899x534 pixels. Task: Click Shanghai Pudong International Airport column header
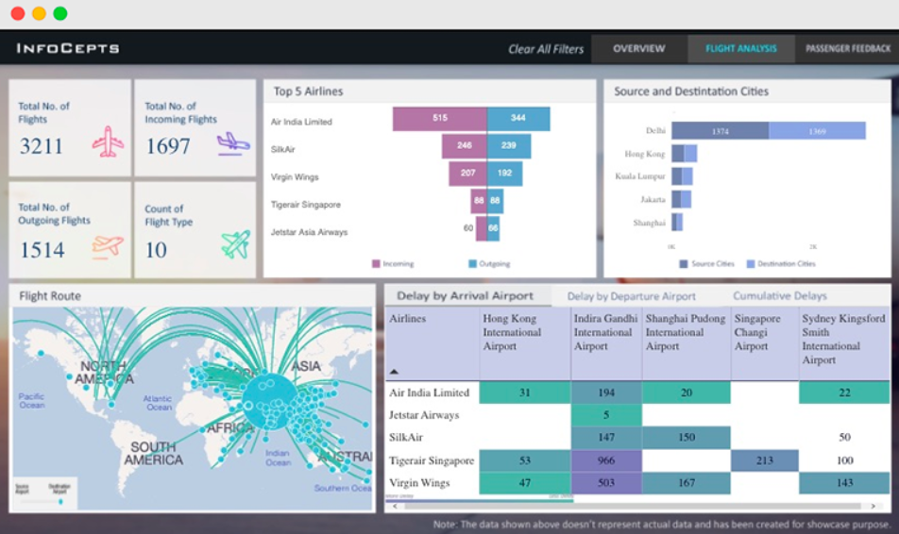687,343
